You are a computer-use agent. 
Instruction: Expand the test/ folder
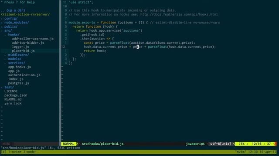9,87
